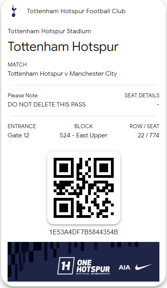Click the match text Tottenham Hotspur v Manchester City
This screenshot has width=167, height=288.
click(62, 74)
